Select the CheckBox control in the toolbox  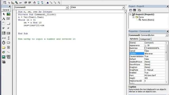pyautogui.click(x=3, y=28)
